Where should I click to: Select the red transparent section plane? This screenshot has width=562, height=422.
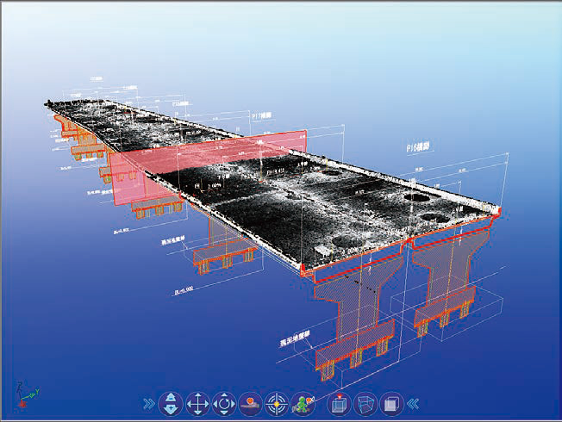pyautogui.click(x=207, y=165)
